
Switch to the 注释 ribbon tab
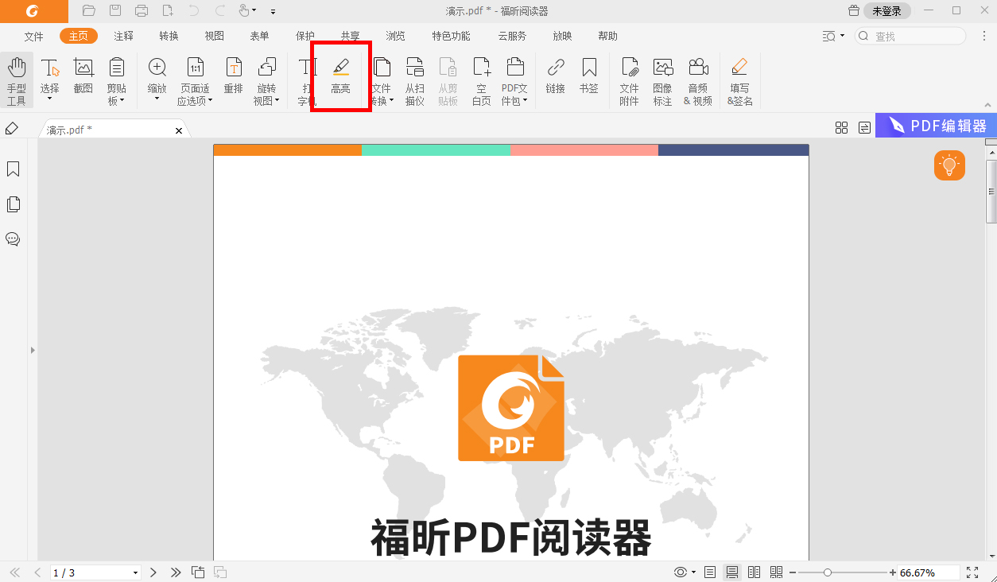pos(123,36)
